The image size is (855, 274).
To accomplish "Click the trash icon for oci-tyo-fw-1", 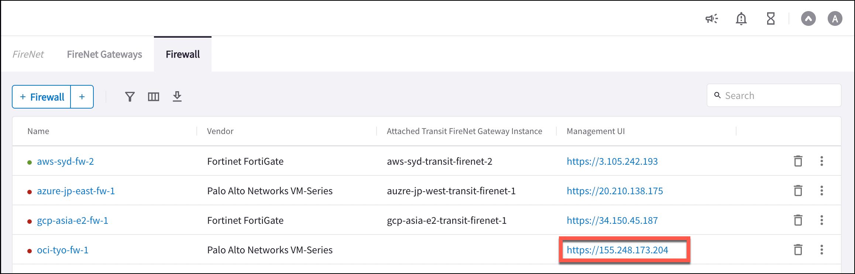I will pyautogui.click(x=798, y=250).
